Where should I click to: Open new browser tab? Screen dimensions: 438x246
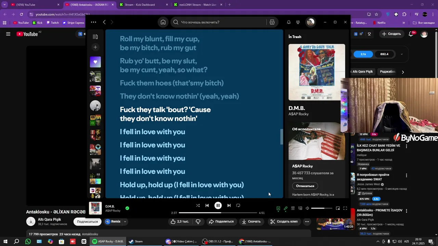pyautogui.click(x=229, y=5)
